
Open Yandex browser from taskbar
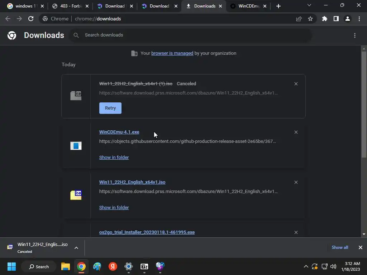coord(113,266)
